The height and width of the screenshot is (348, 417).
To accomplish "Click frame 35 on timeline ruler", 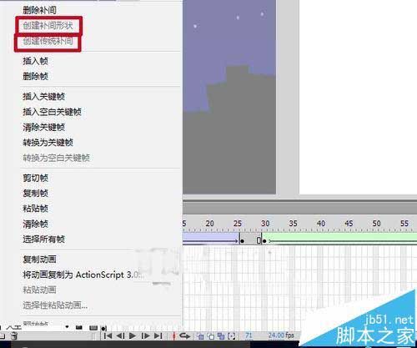I will (x=293, y=224).
